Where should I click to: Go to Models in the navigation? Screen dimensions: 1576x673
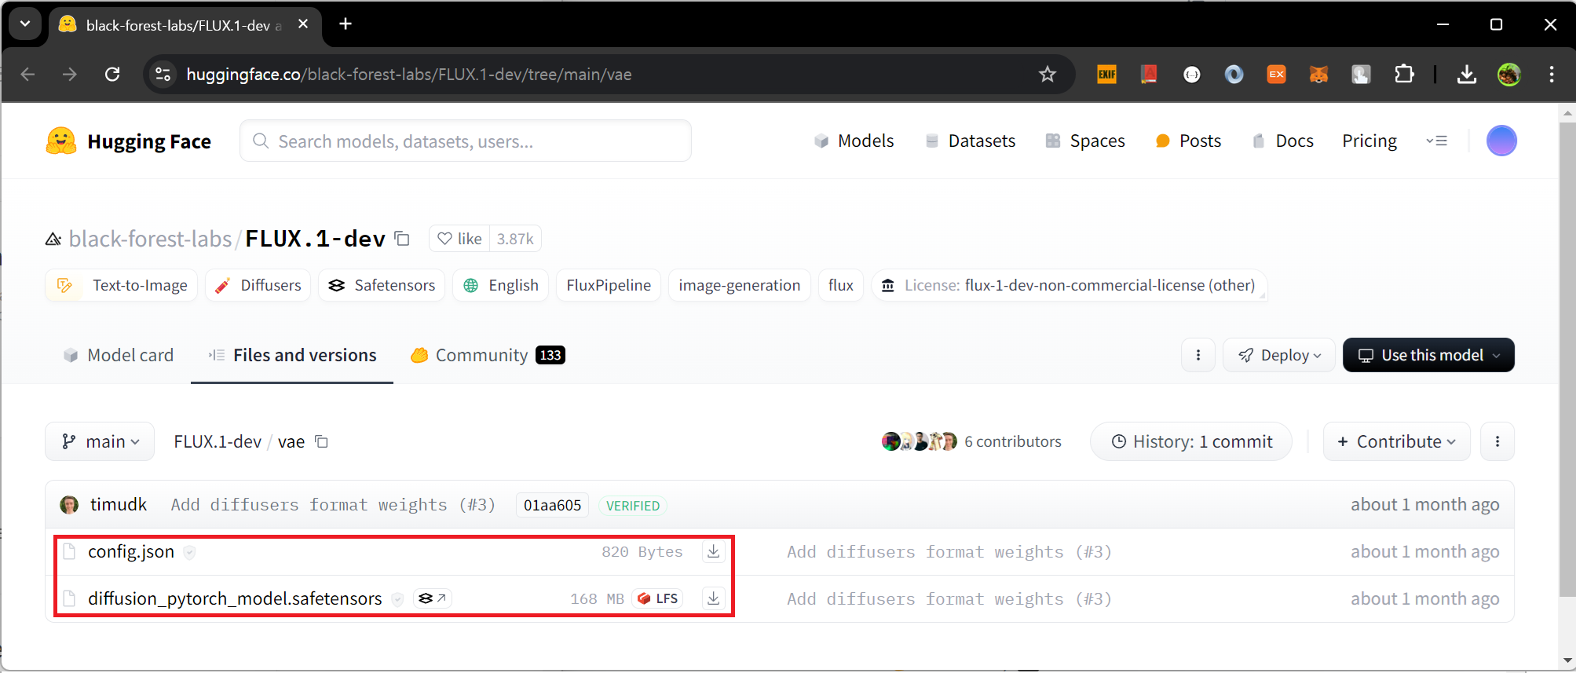tap(854, 141)
